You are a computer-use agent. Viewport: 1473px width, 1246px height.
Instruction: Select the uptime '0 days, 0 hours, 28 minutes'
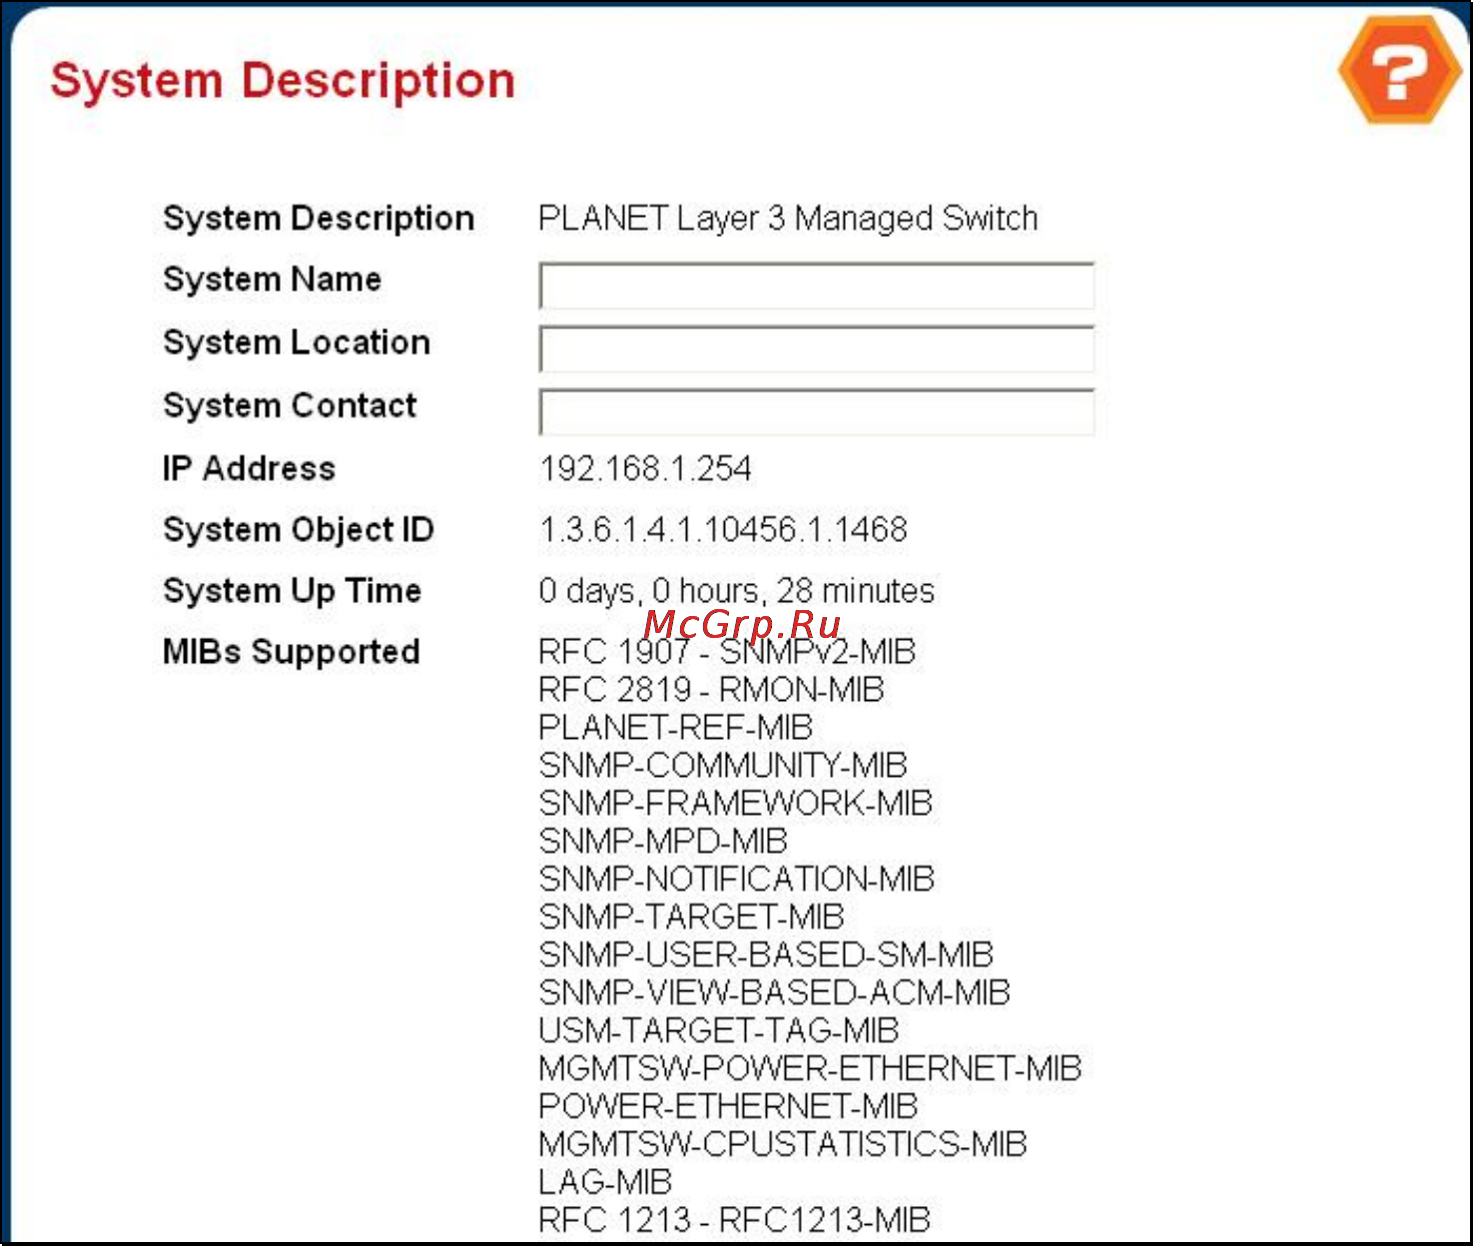(x=736, y=591)
